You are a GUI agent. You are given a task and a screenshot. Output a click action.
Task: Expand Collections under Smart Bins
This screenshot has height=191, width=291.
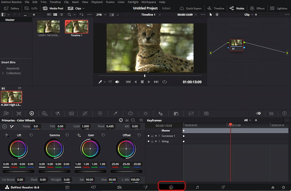pos(3,73)
